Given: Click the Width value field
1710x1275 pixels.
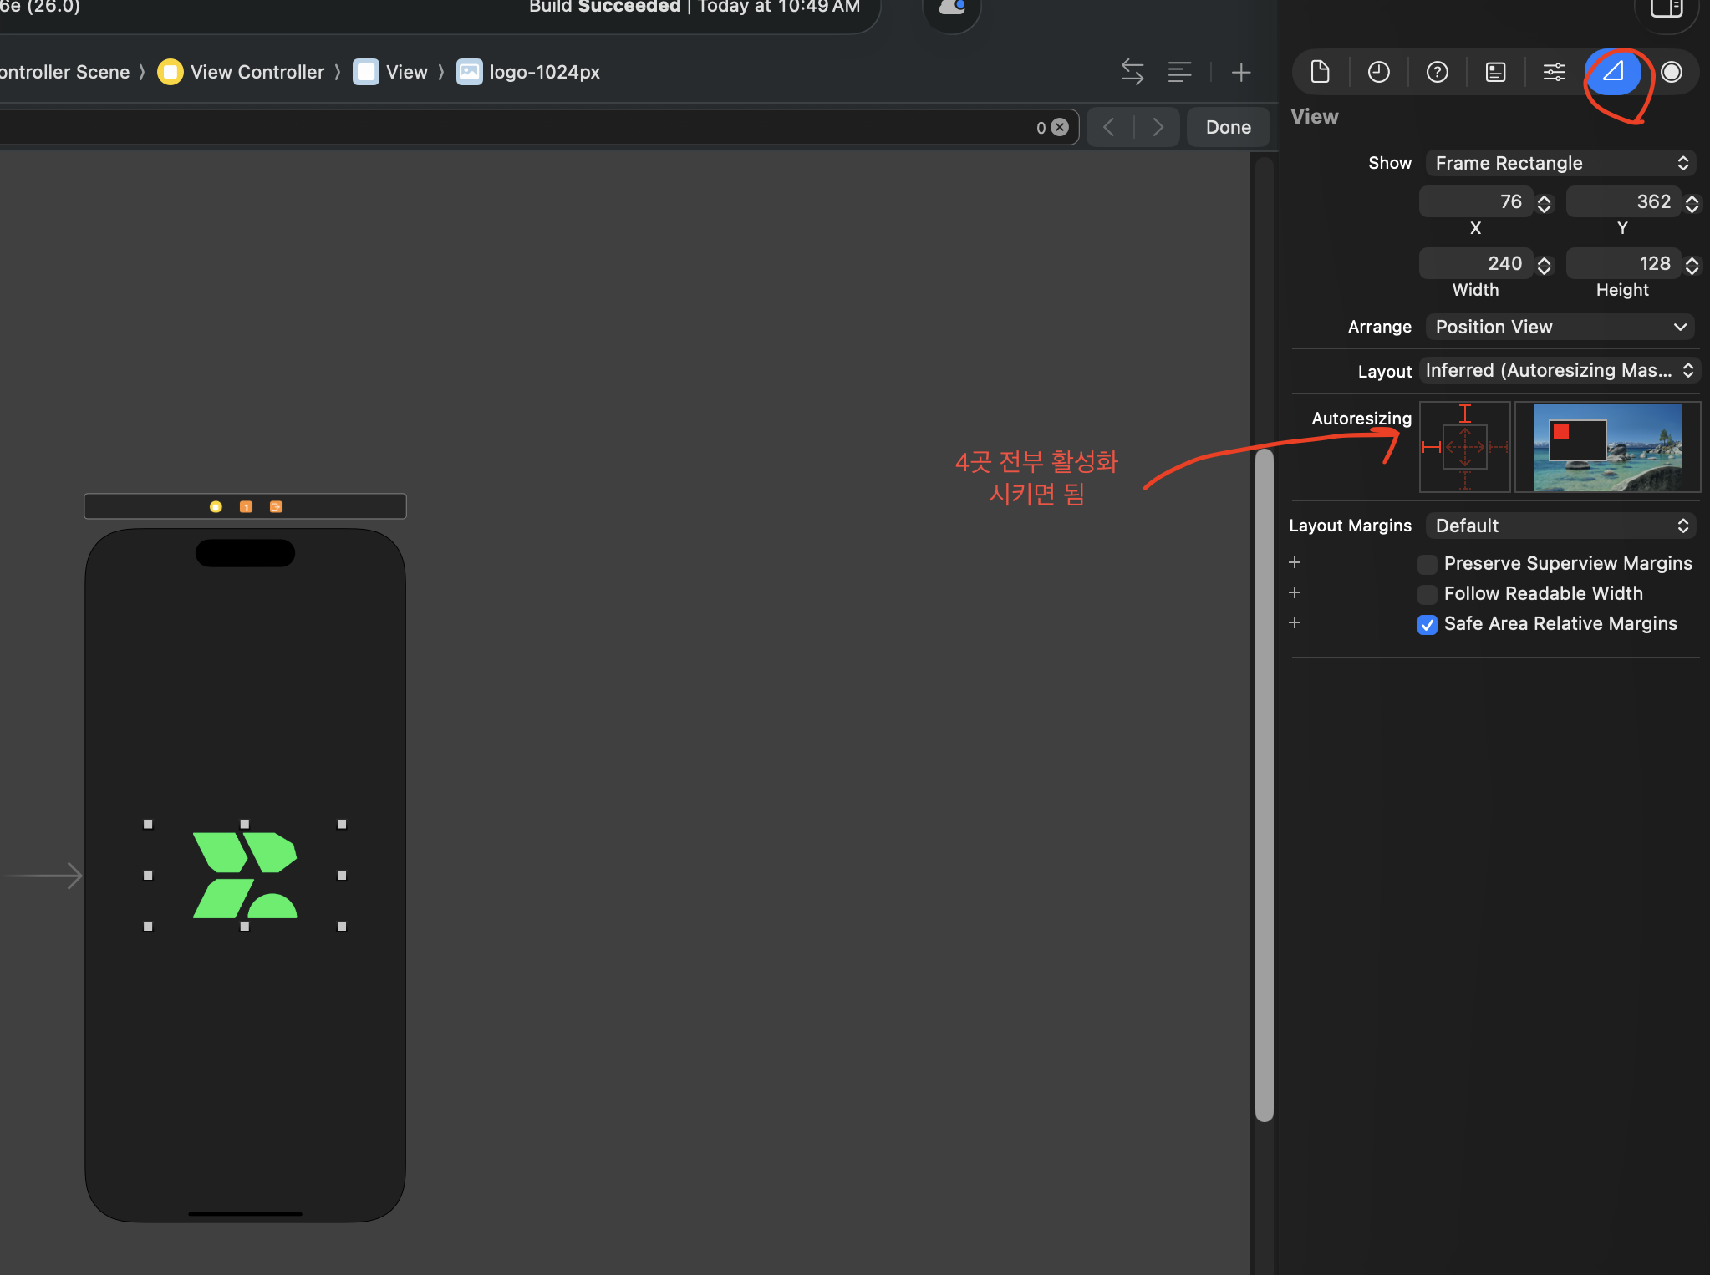Looking at the screenshot, I should (1476, 264).
